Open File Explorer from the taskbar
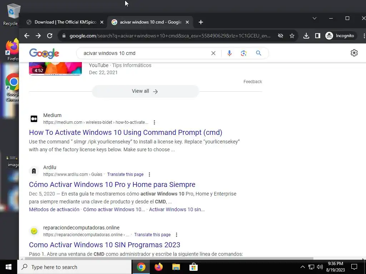The image size is (366, 274). coord(176,267)
